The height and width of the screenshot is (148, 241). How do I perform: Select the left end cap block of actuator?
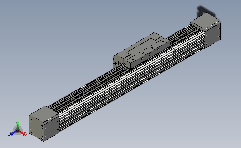click(x=44, y=124)
